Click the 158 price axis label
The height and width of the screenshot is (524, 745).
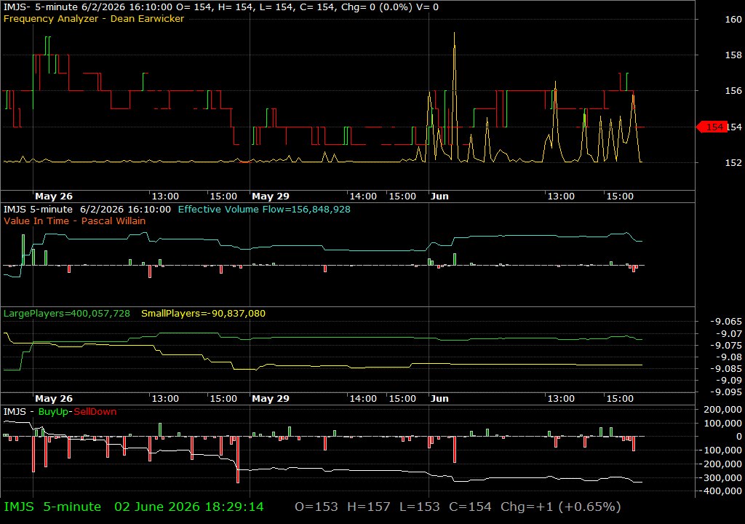733,55
